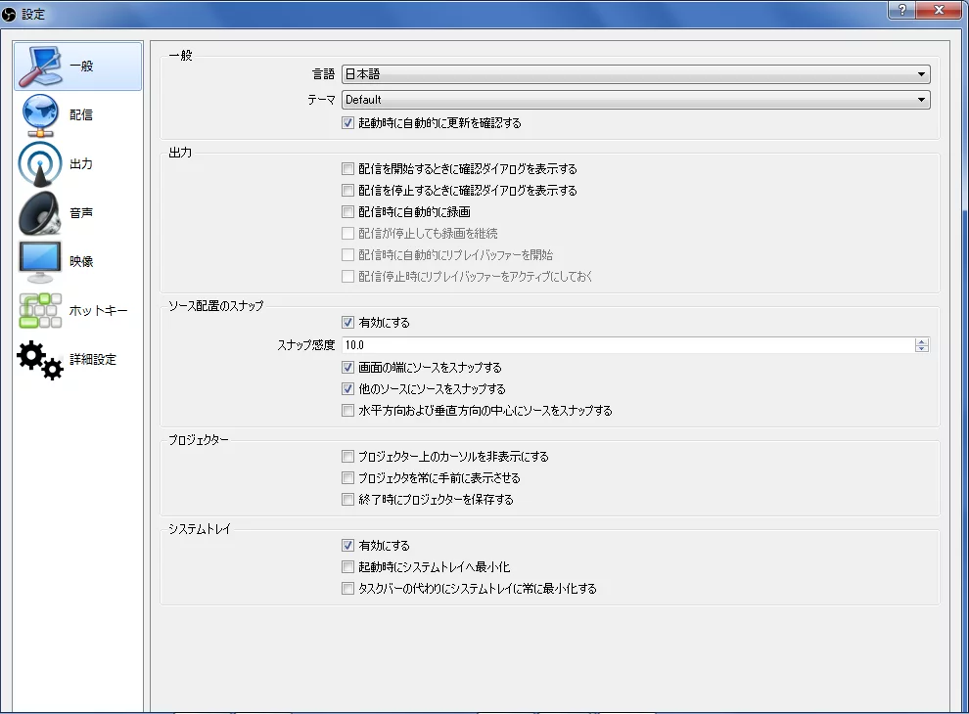Click the help question mark button
The image size is (969, 714).
(901, 10)
